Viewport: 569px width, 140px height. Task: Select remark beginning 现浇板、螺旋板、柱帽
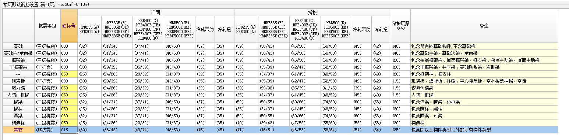pos(484,81)
